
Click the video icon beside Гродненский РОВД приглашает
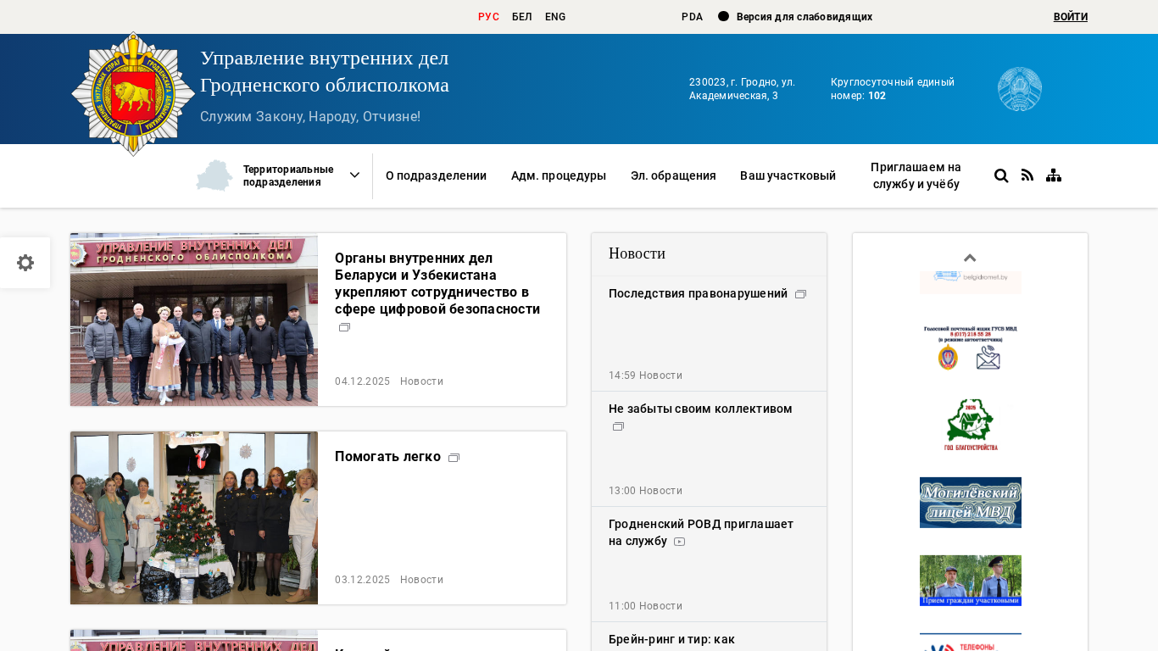tap(680, 542)
